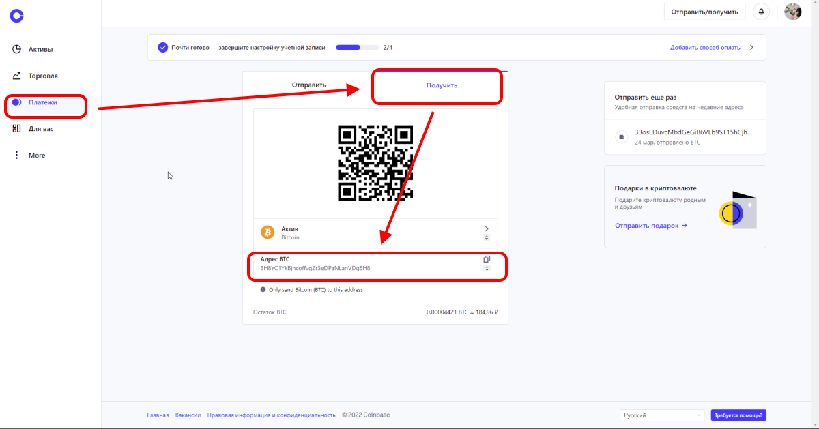This screenshot has width=819, height=429.
Task: Click the More sidebar label
Action: [37, 155]
